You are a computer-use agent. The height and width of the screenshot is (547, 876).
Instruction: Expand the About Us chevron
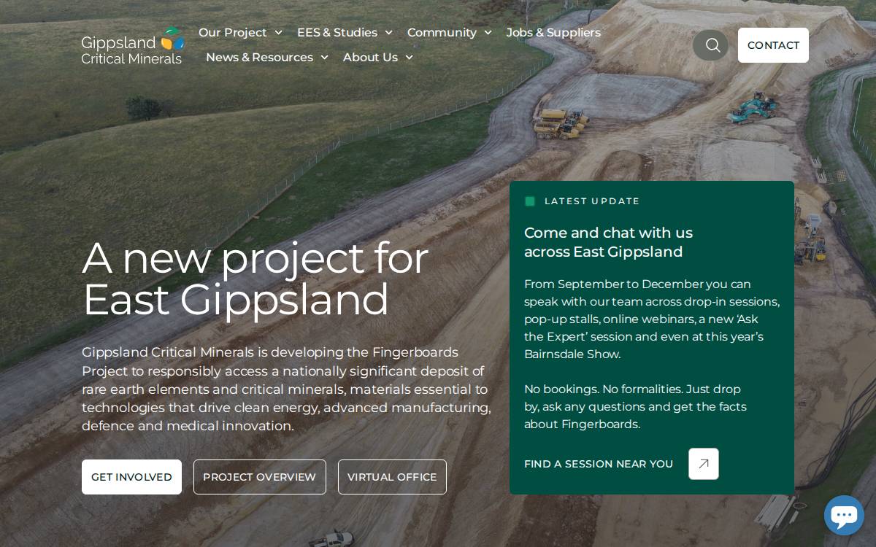(x=409, y=58)
